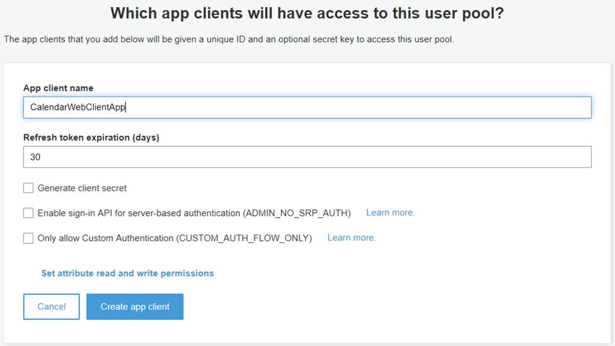The width and height of the screenshot is (615, 346).
Task: Click the 'Generate client secret' label text
Action: pyautogui.click(x=82, y=188)
